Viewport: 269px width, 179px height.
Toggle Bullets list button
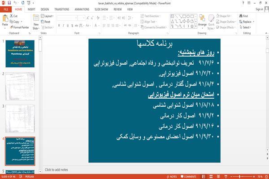coord(104,18)
